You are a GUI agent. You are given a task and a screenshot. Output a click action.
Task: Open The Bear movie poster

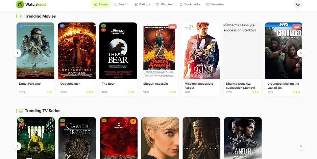click(118, 51)
